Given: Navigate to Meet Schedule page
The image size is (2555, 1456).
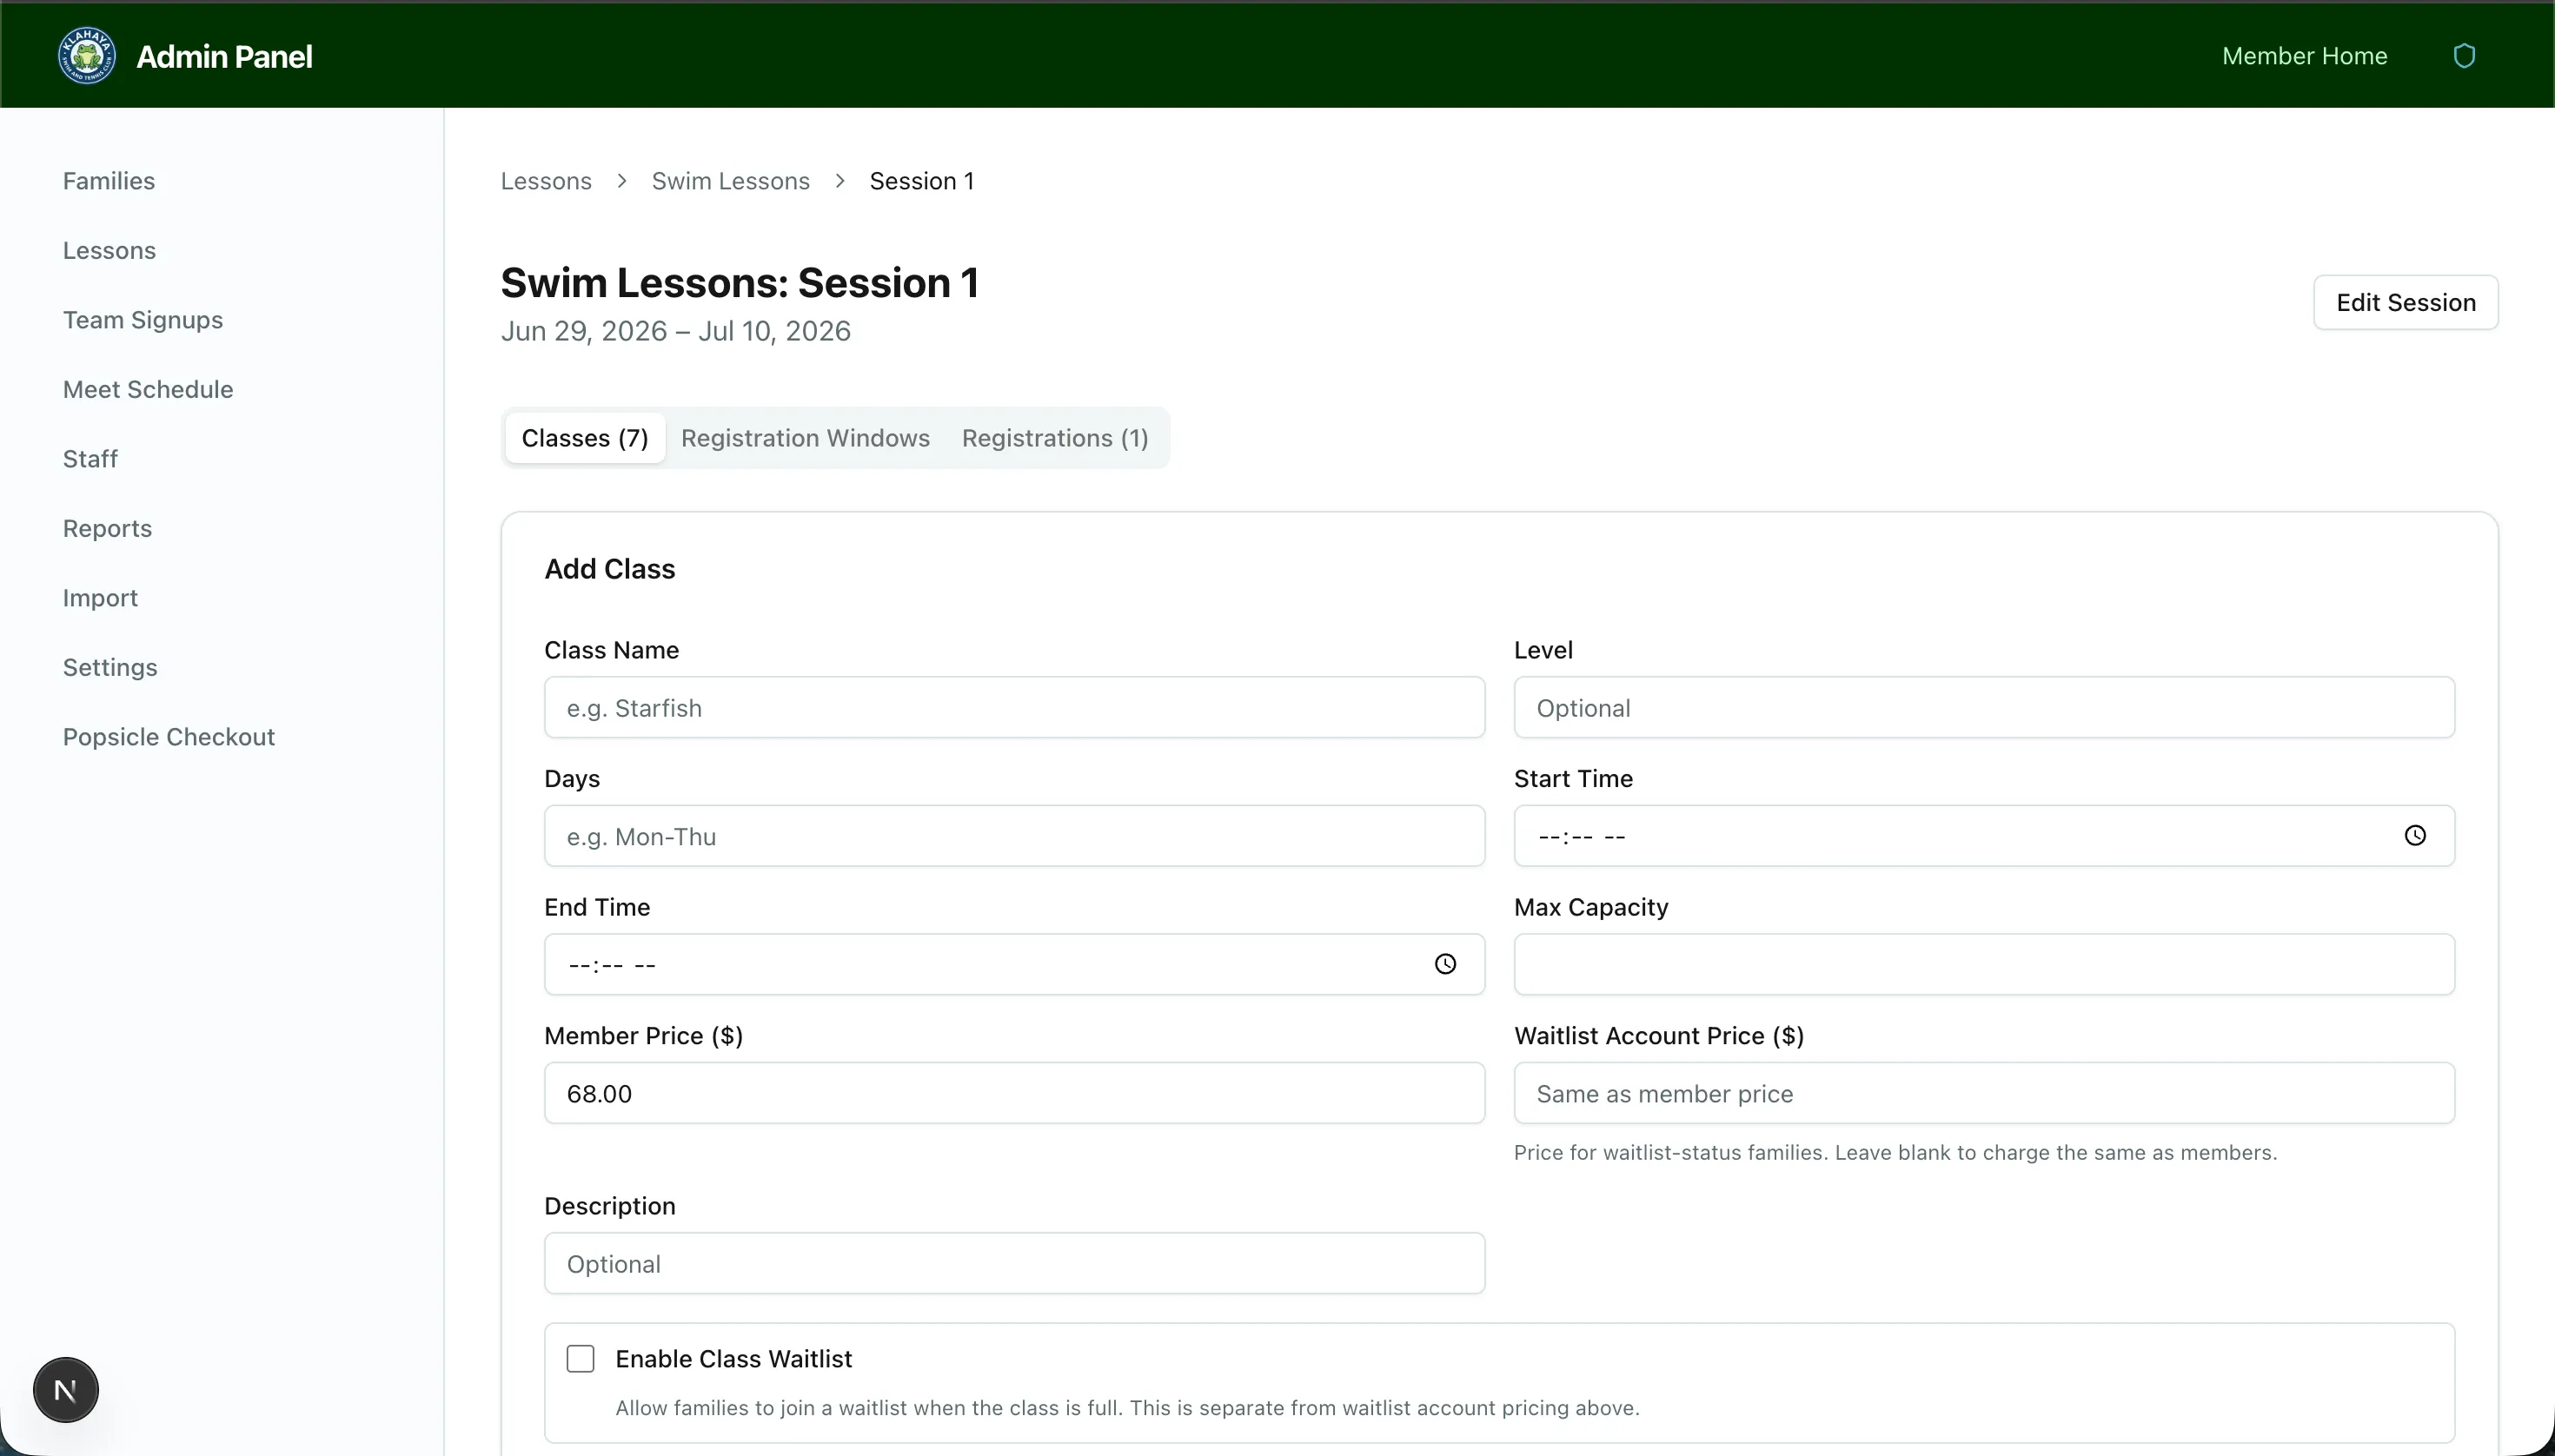Looking at the screenshot, I should click(x=148, y=389).
